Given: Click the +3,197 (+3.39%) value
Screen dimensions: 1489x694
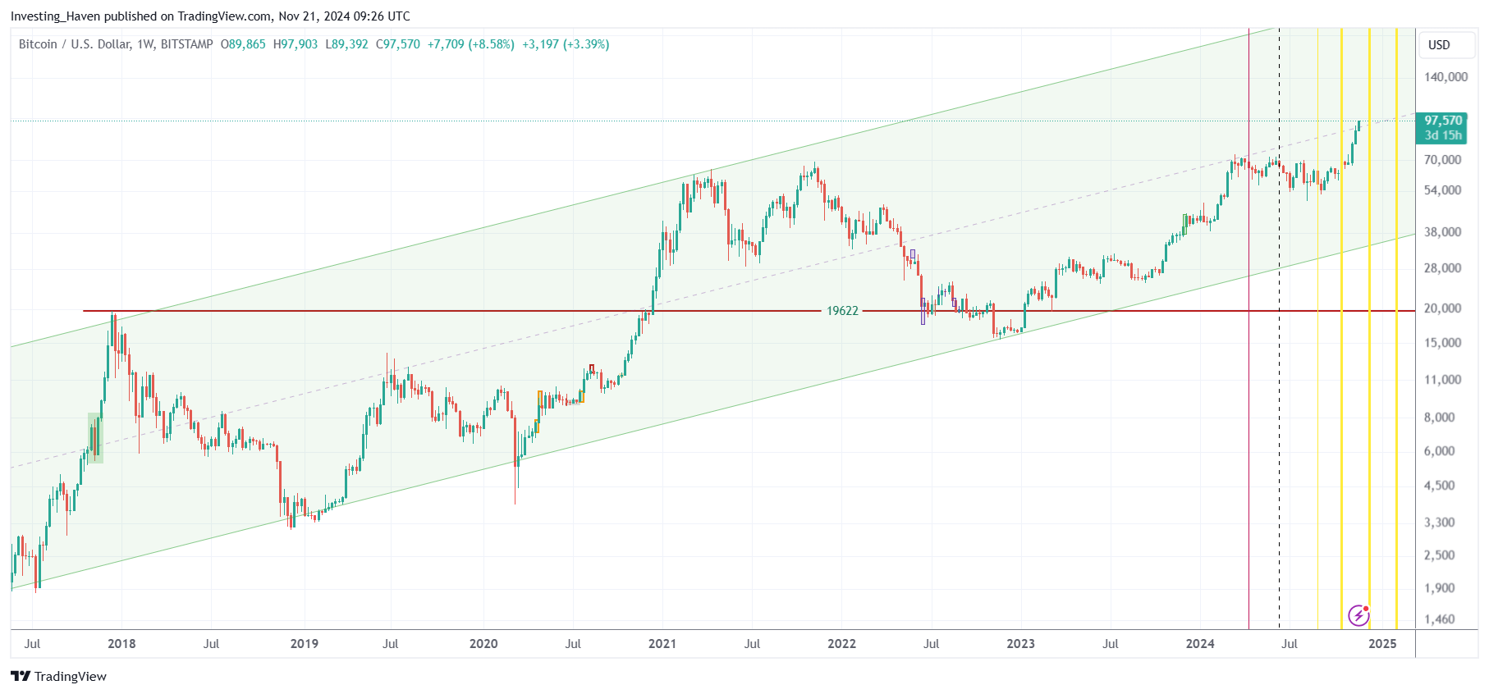Looking at the screenshot, I should tap(566, 44).
